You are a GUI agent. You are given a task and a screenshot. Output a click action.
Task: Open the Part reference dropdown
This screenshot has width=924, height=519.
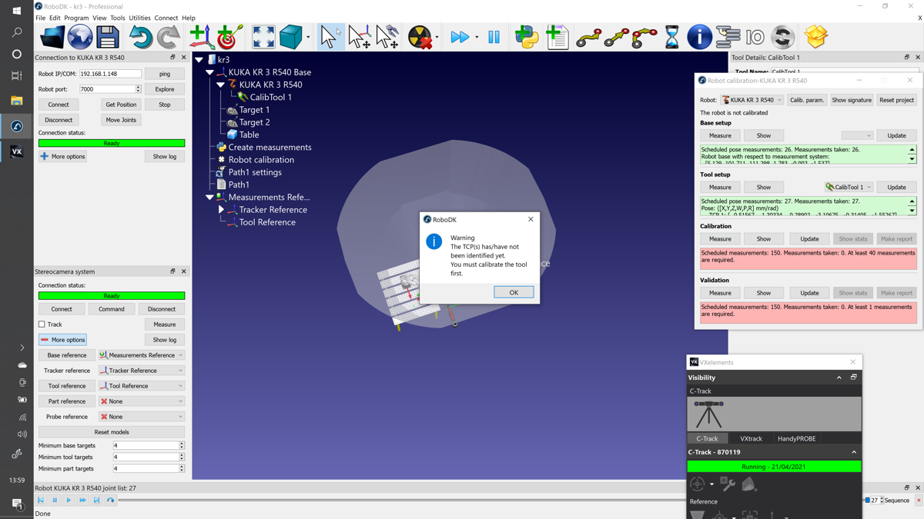(x=142, y=401)
